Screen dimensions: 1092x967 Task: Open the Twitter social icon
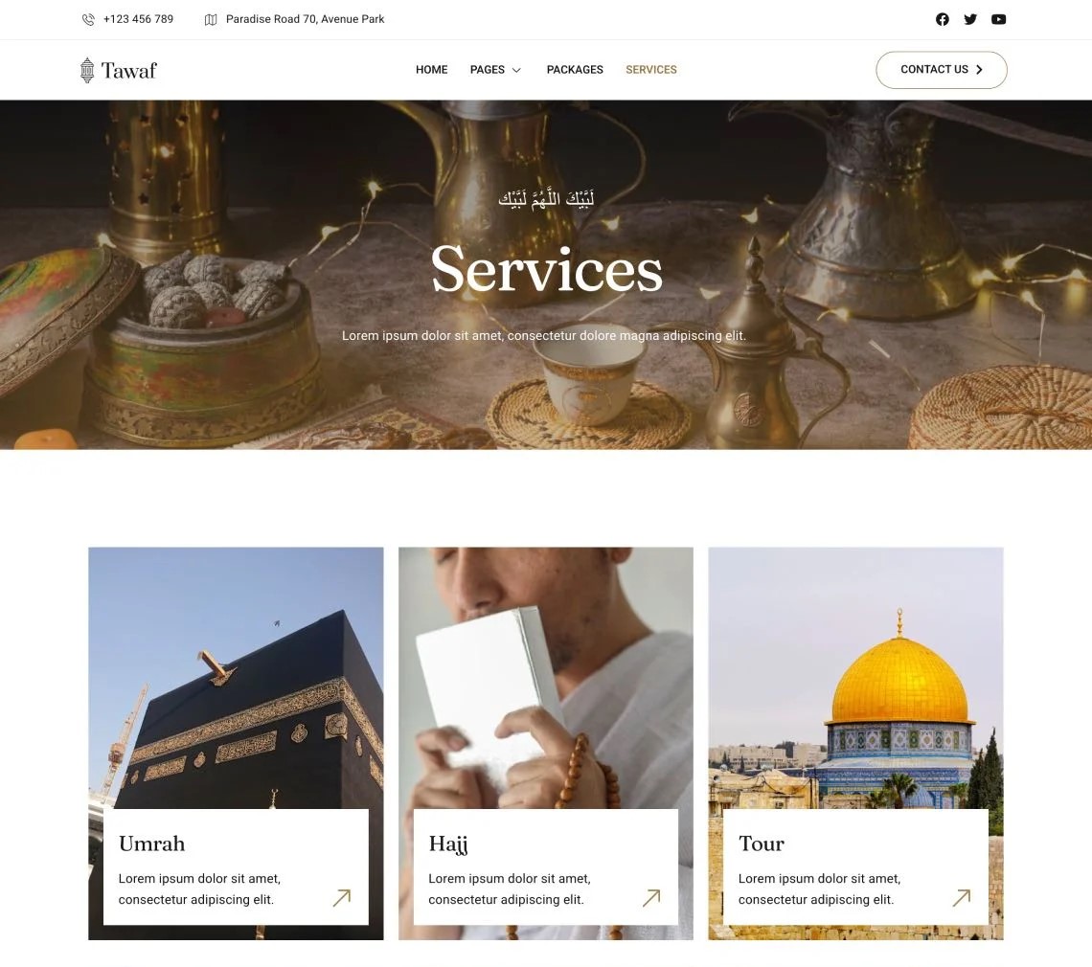pos(970,19)
